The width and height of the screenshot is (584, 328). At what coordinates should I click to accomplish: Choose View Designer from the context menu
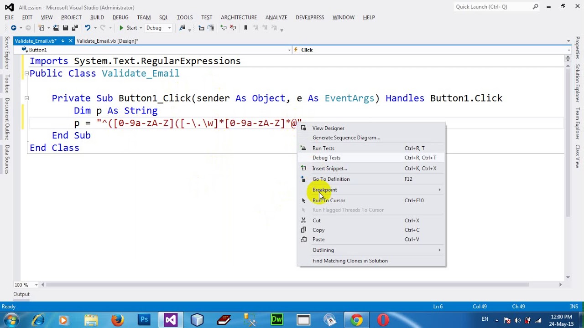[371, 128]
